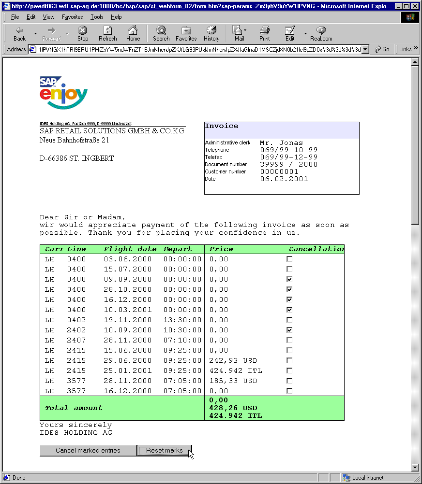Go back using the Back toolbar icon

(x=19, y=30)
